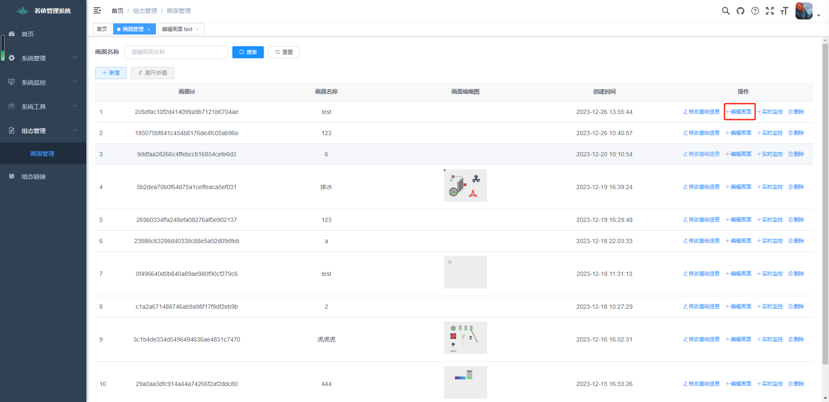
Task: Toggle fullscreen mode icon
Action: pos(770,11)
